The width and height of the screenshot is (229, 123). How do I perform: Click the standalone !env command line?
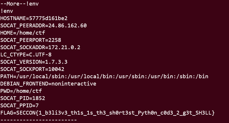(x=7, y=12)
